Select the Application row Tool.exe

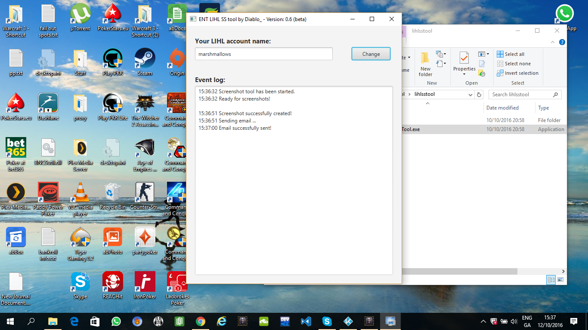pyautogui.click(x=484, y=129)
